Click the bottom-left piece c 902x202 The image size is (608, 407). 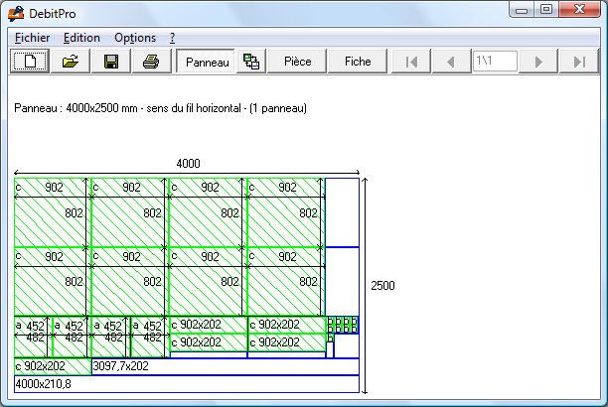53,366
